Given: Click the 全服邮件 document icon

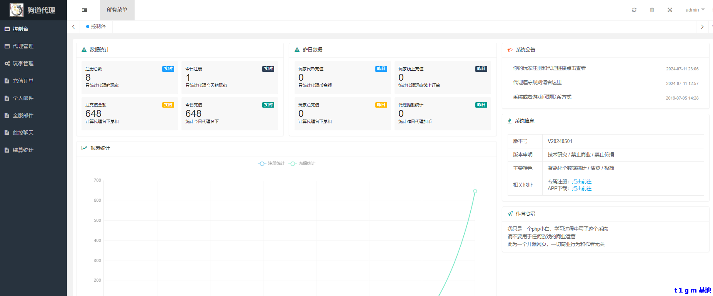Looking at the screenshot, I should coord(7,115).
